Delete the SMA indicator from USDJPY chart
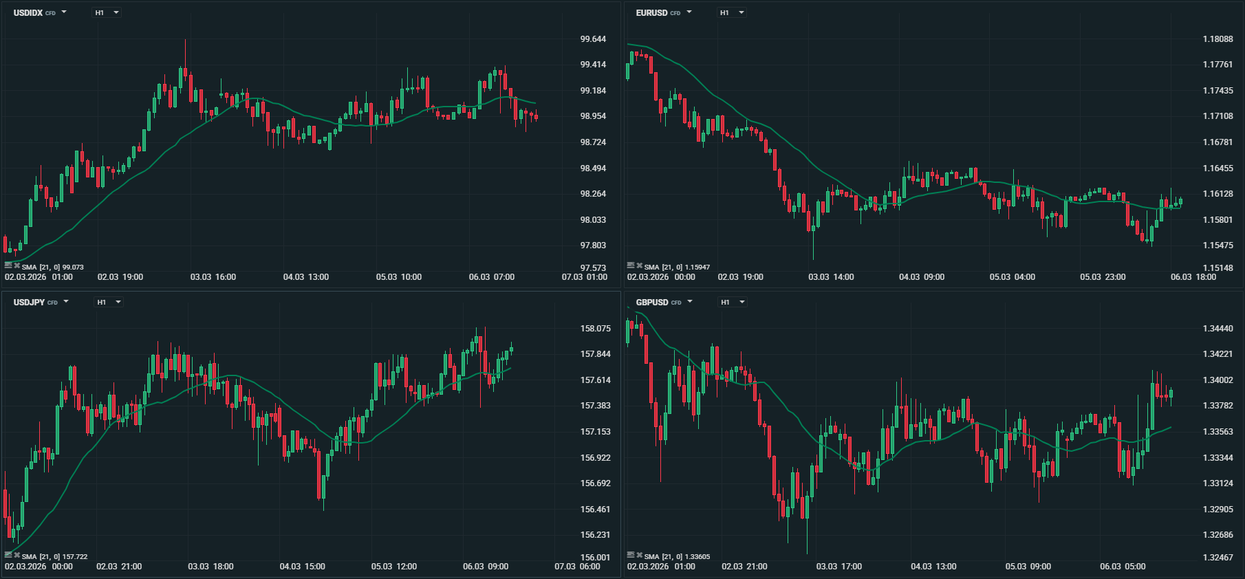 click(x=17, y=555)
